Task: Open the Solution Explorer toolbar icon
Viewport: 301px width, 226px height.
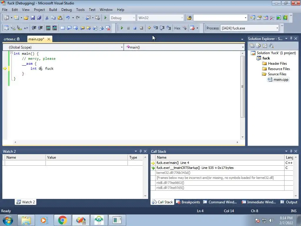Action: [252, 18]
